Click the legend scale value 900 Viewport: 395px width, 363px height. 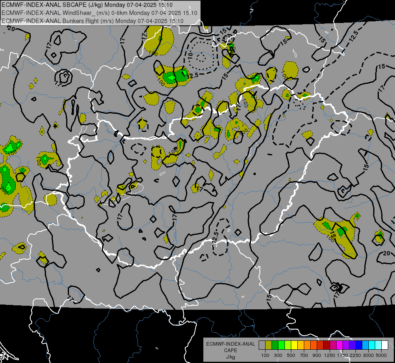pos(317,355)
